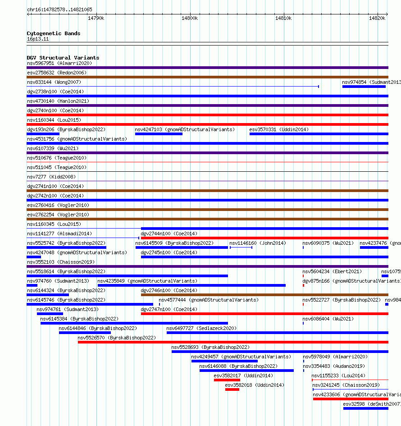Select nsv4247048 (gnomADStructuralVariants) label
The width and height of the screenshot is (401, 426).
click(x=77, y=252)
